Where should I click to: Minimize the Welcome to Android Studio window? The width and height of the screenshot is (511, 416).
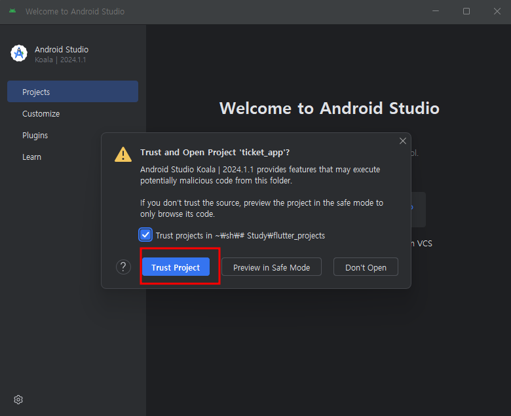click(x=436, y=11)
